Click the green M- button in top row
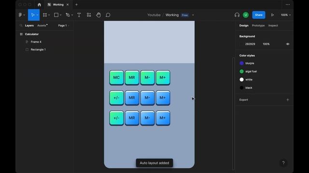The image size is (309, 173). [147, 78]
